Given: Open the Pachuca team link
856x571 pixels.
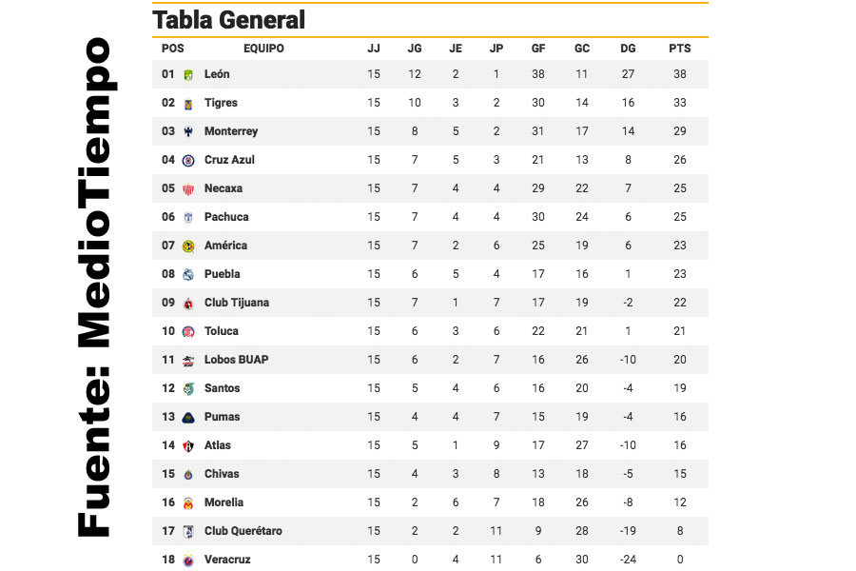Looking at the screenshot, I should 226,217.
